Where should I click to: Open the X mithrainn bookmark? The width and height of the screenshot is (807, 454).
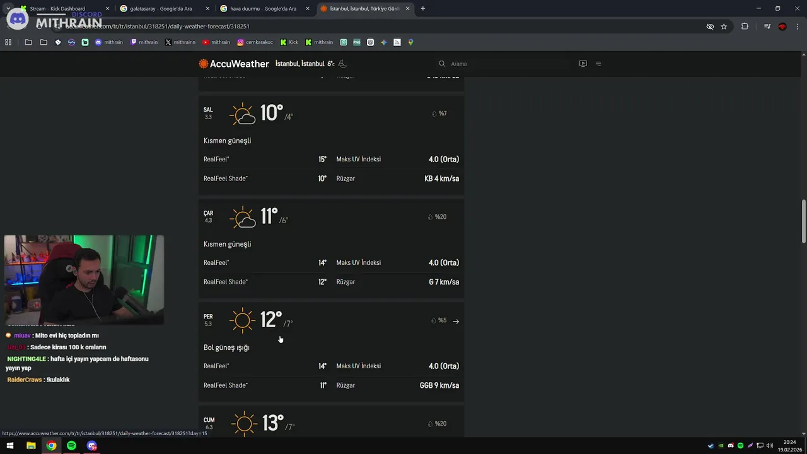pyautogui.click(x=180, y=42)
